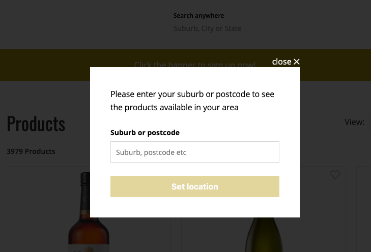
Task: Click the "Products" page heading
Action: (36, 123)
